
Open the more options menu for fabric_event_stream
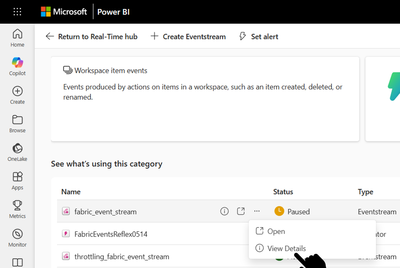257,211
